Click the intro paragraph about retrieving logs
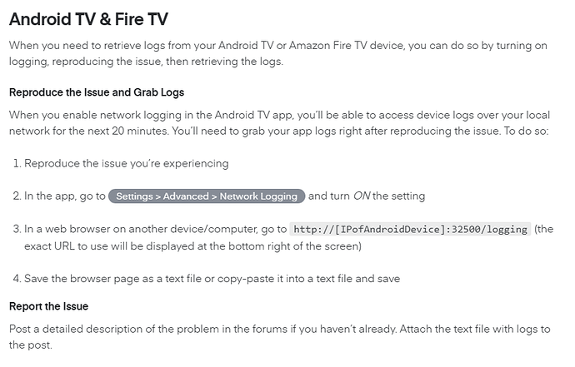The height and width of the screenshot is (367, 575). 278,53
